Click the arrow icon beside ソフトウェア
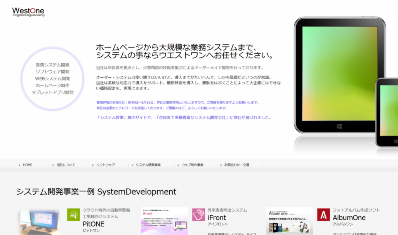Screen dimensions: 398x235 [93, 165]
